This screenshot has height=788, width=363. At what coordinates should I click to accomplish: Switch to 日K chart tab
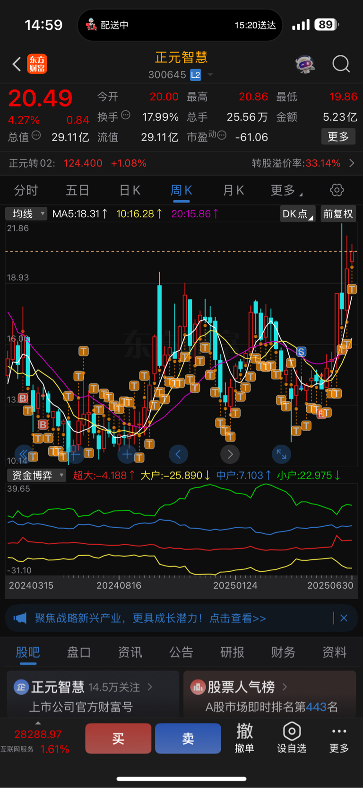(130, 190)
